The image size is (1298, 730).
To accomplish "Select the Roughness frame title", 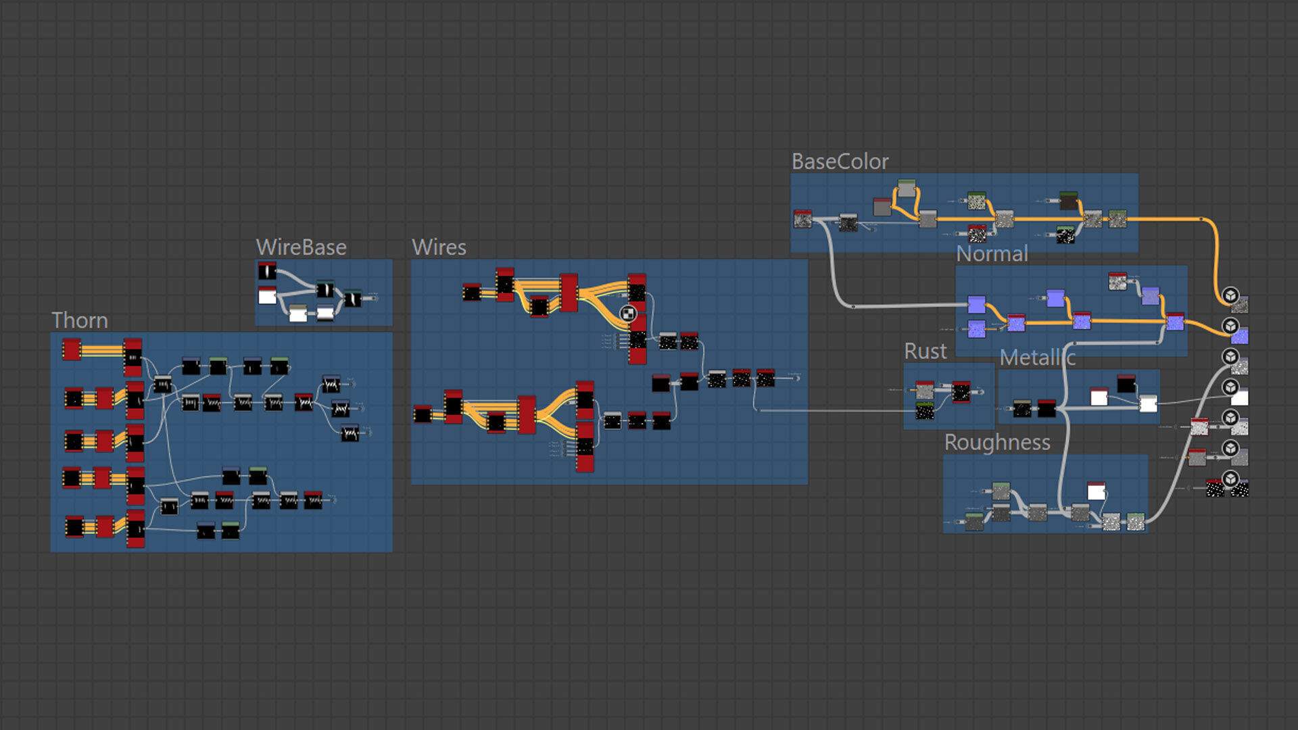I will tap(997, 443).
